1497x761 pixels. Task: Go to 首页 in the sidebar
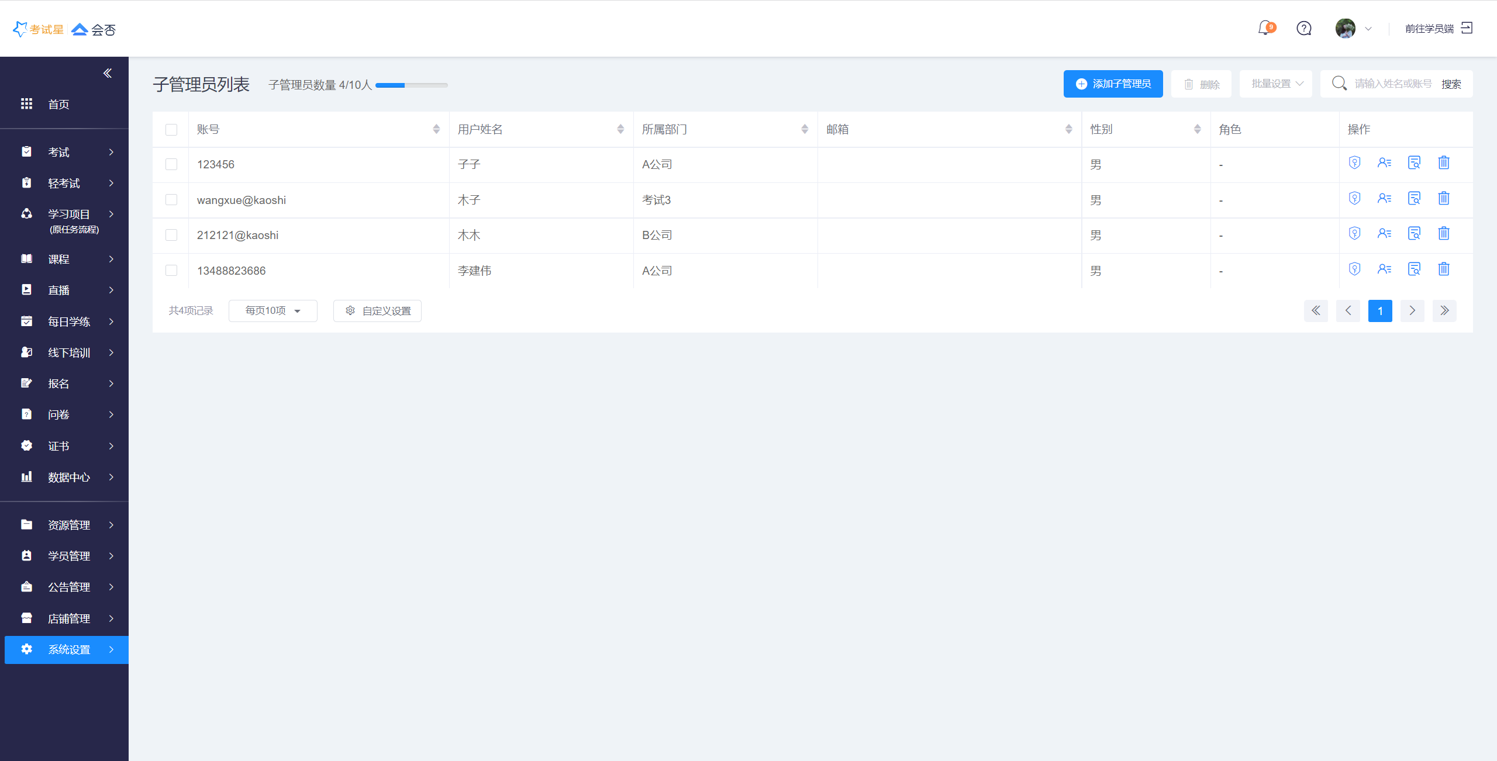point(58,104)
